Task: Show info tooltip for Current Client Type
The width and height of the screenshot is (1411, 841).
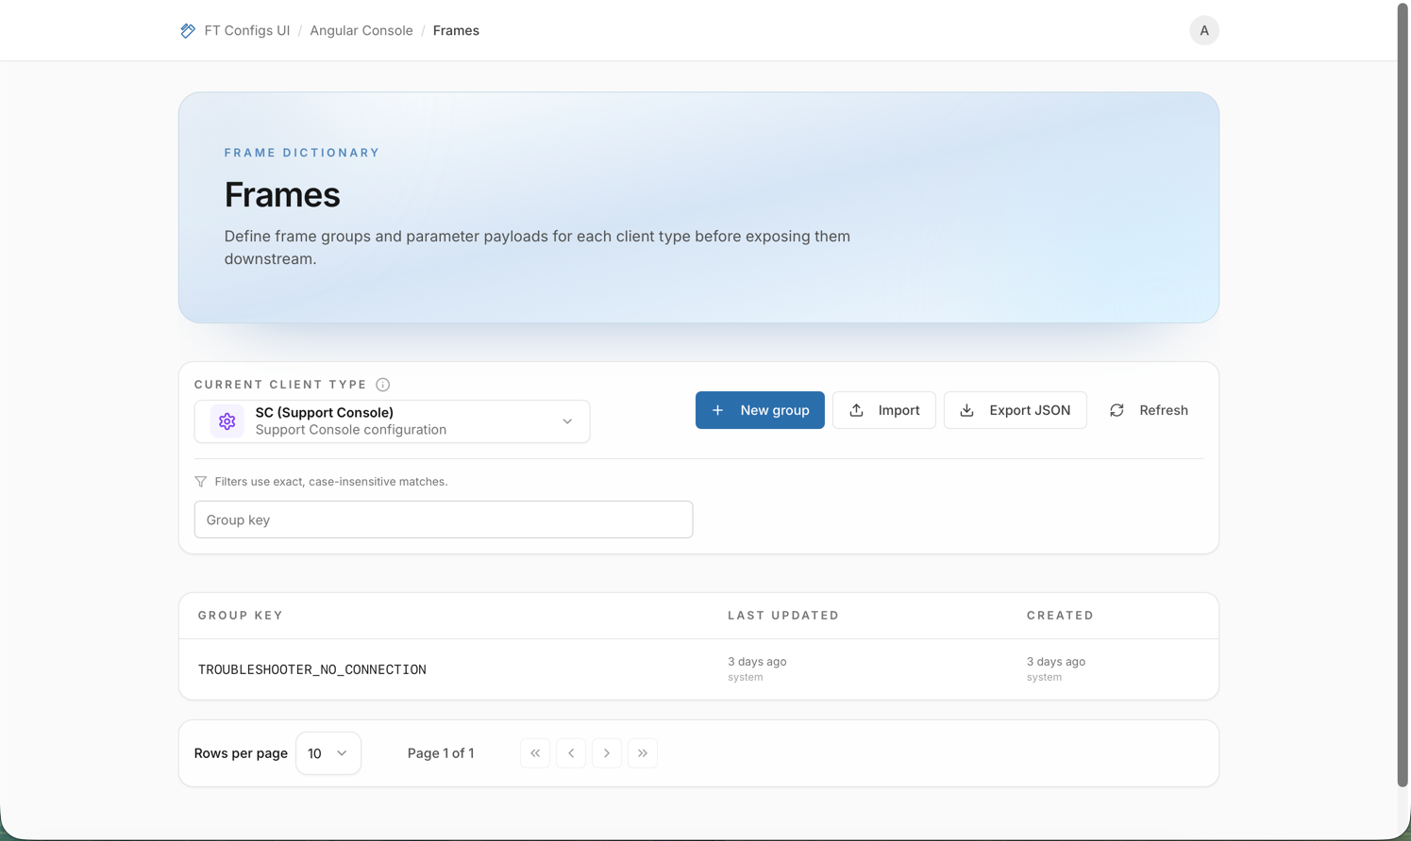Action: pos(382,385)
